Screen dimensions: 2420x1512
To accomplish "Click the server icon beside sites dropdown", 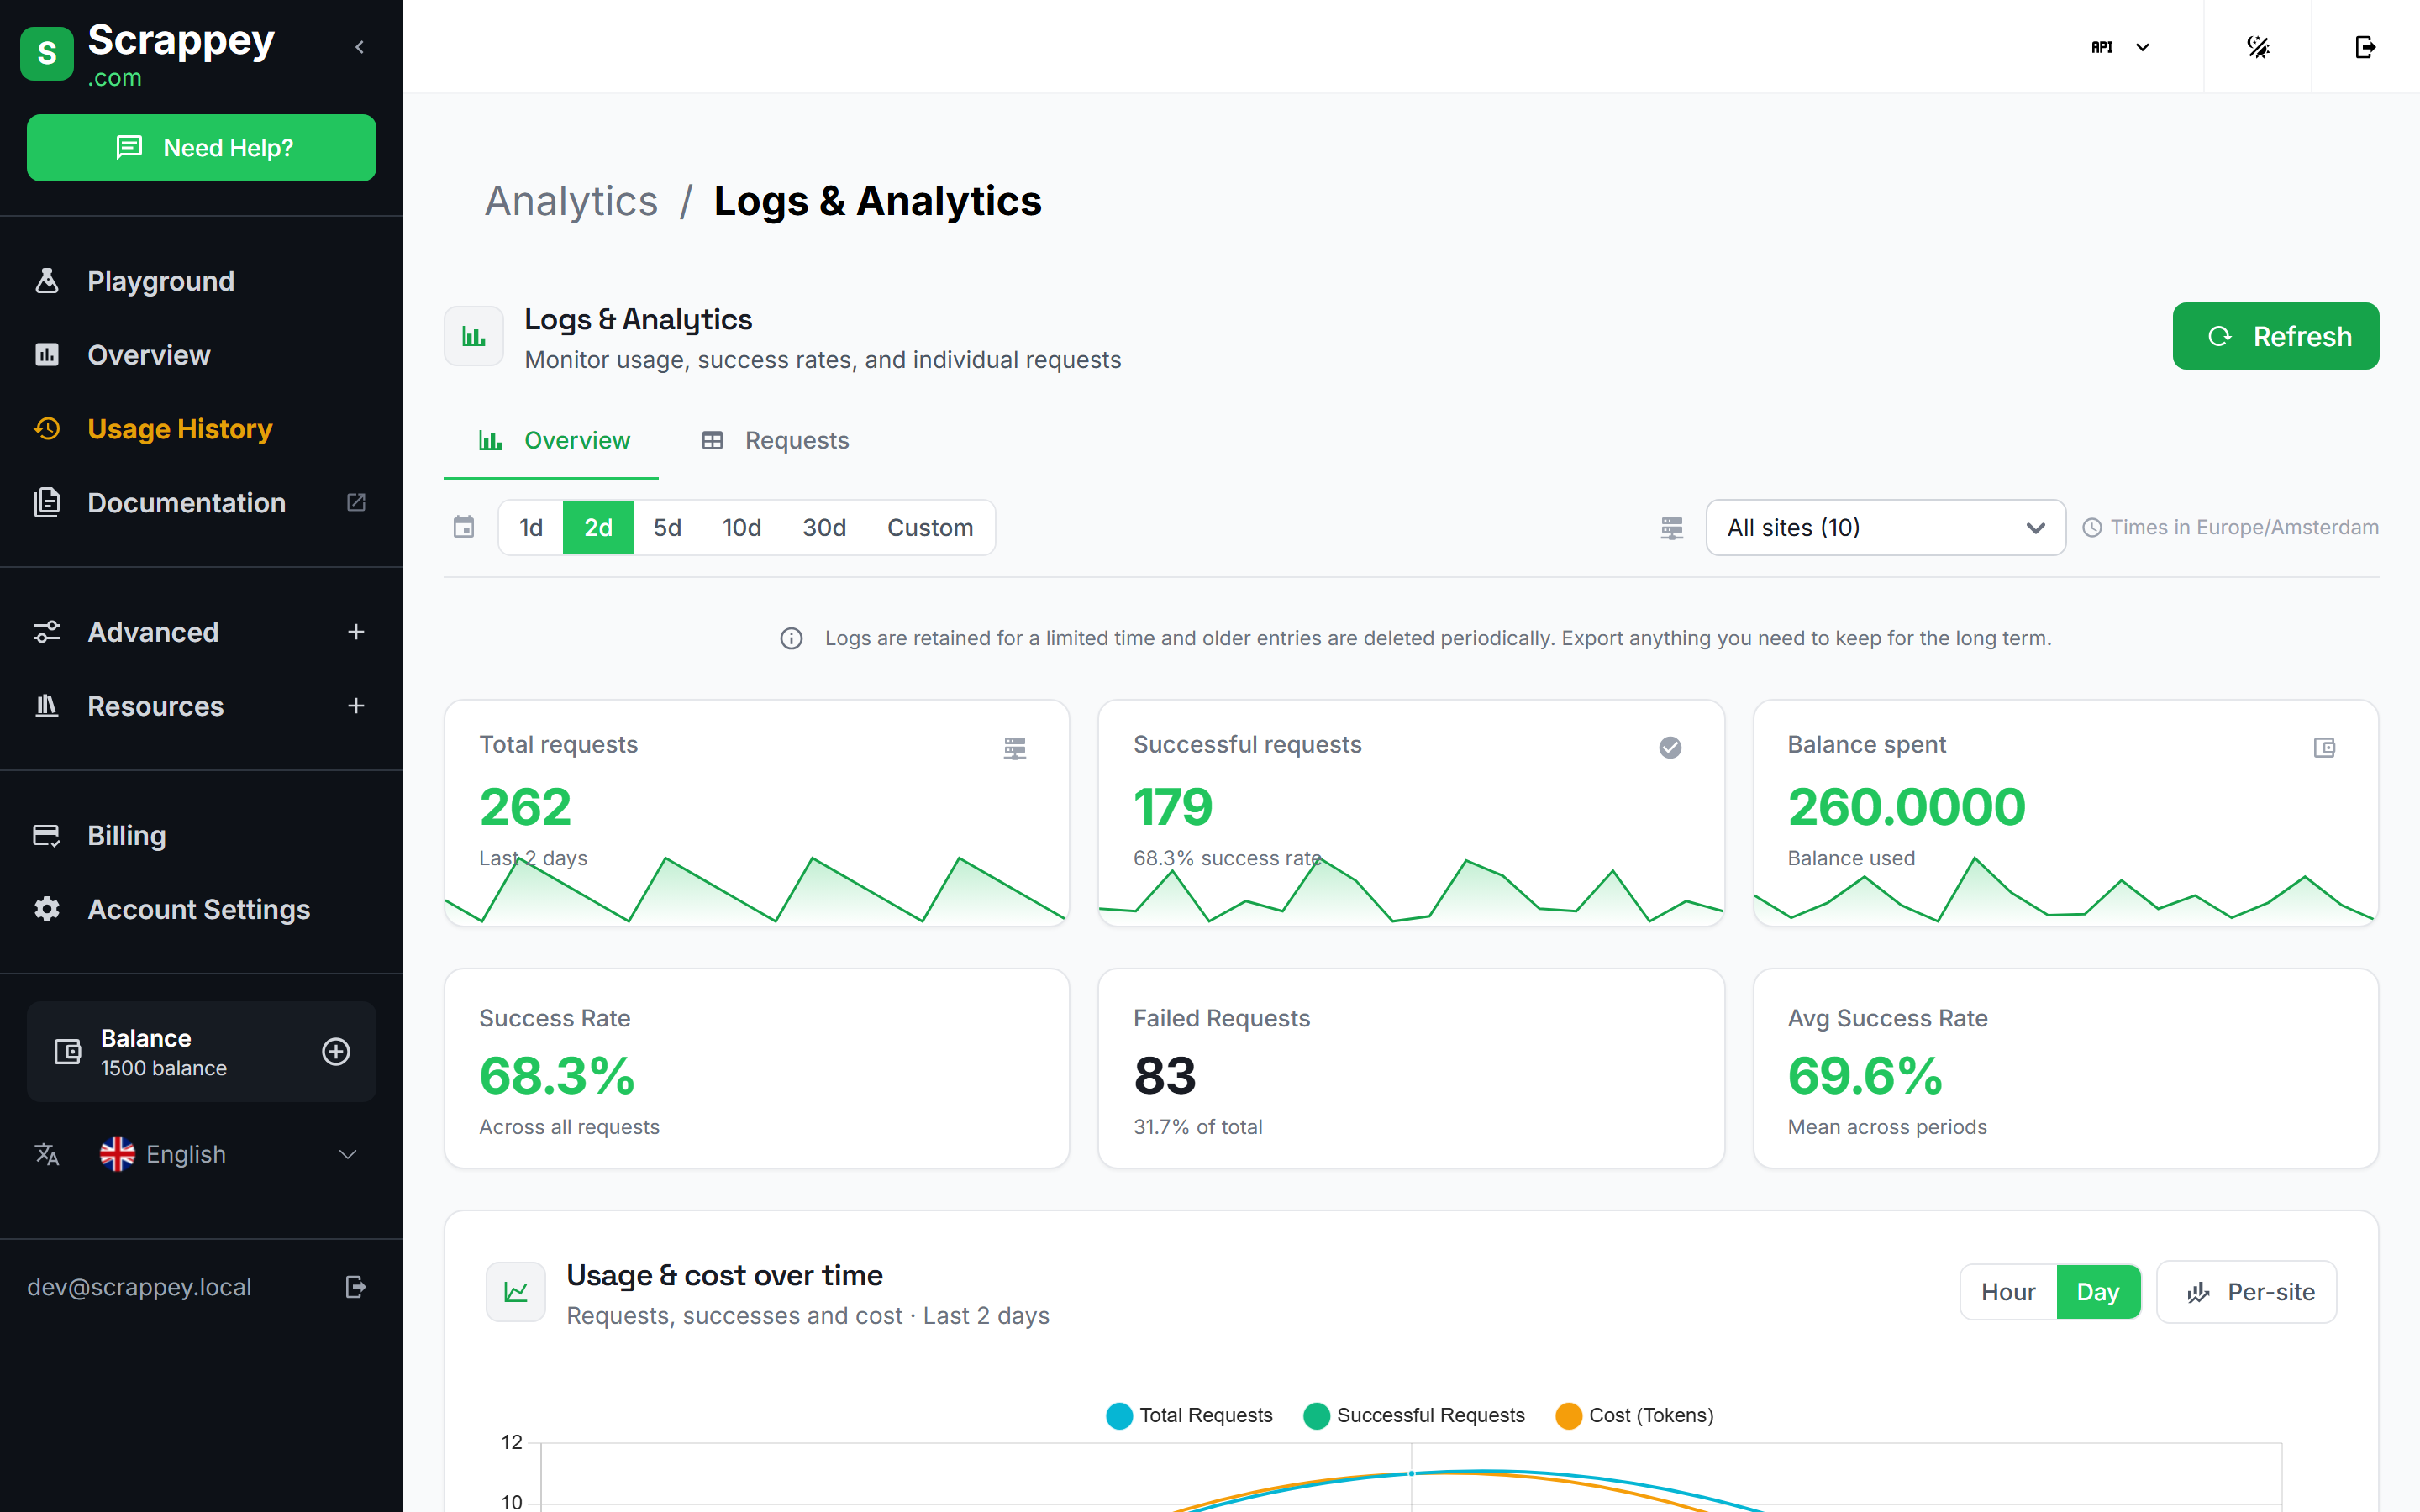I will tap(1672, 528).
